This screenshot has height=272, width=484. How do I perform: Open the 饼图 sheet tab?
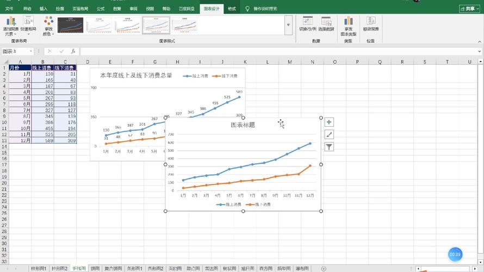pyautogui.click(x=95, y=269)
